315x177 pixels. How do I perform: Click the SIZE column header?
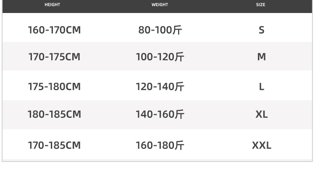pyautogui.click(x=261, y=5)
